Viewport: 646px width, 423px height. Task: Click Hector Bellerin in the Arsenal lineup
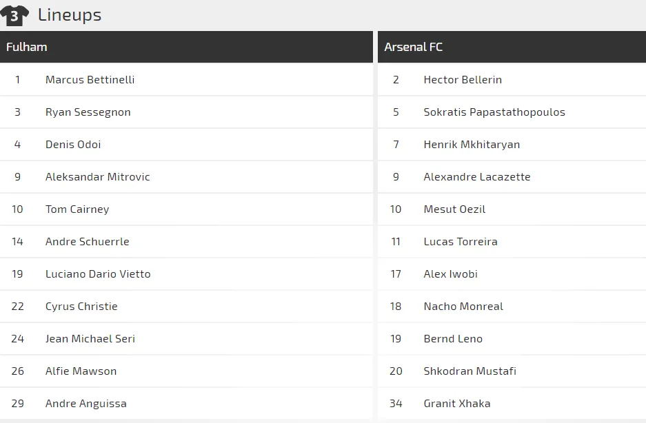point(463,80)
